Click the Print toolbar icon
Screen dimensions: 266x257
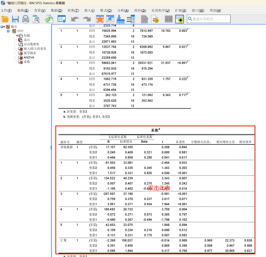point(26,19)
